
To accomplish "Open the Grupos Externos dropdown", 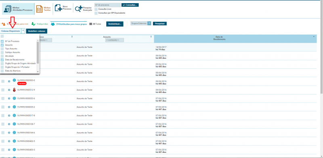I will click(149, 24).
